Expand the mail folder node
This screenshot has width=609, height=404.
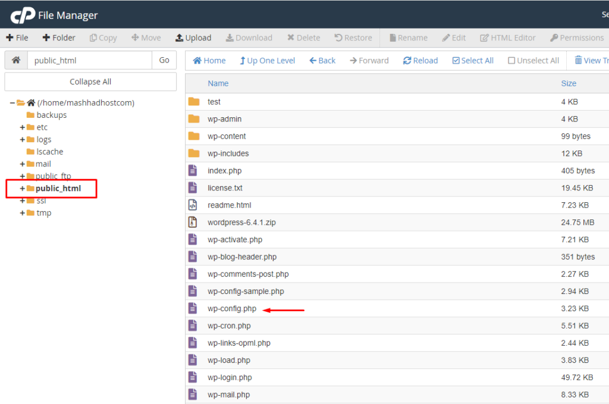pyautogui.click(x=23, y=164)
